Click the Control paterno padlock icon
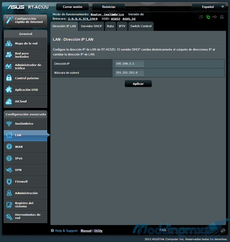230x242 pixels. coord(9,78)
